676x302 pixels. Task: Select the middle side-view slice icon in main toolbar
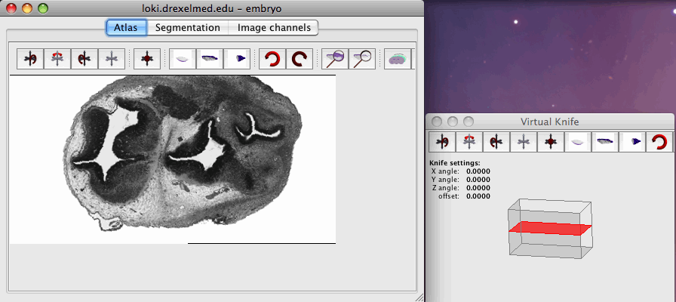tap(210, 59)
